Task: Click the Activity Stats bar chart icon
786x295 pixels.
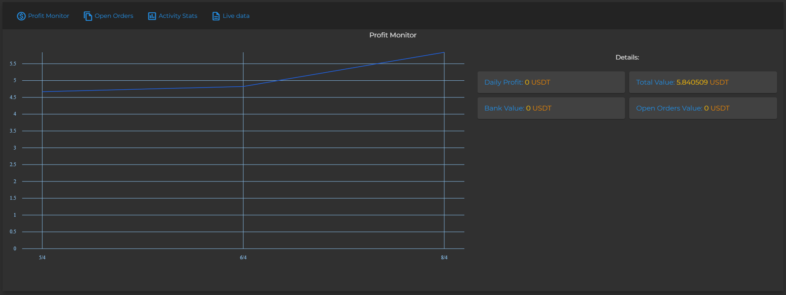Action: (152, 16)
